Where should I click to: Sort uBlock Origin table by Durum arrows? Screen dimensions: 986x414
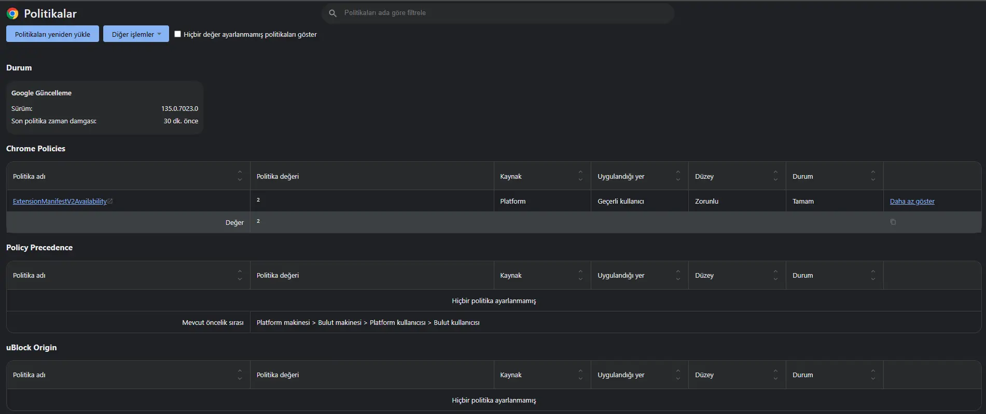tap(873, 375)
